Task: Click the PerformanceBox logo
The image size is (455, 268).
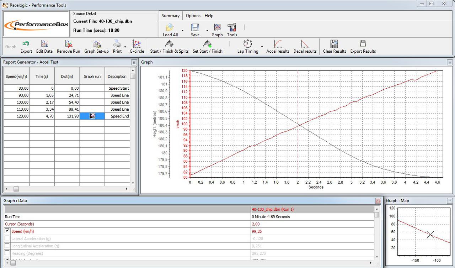Action: 36,24
